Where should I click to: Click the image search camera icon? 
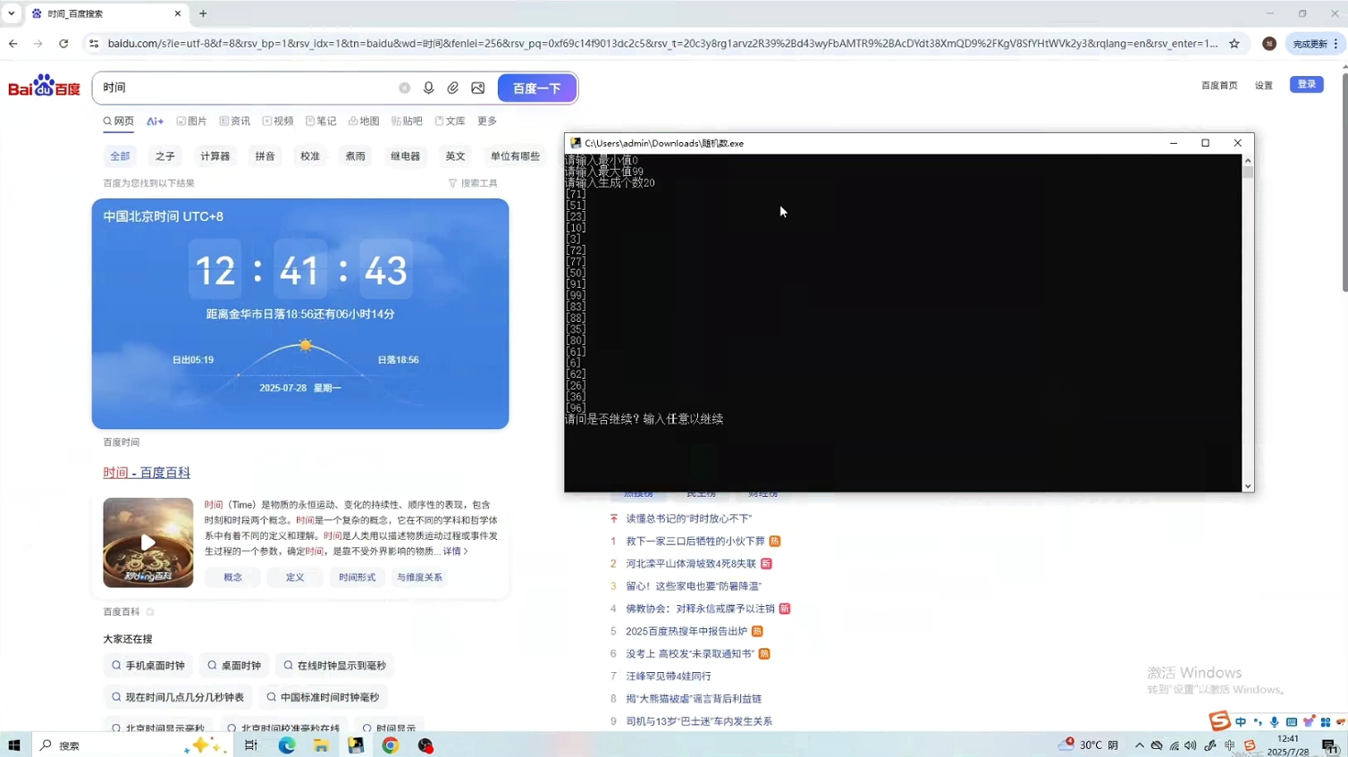478,88
